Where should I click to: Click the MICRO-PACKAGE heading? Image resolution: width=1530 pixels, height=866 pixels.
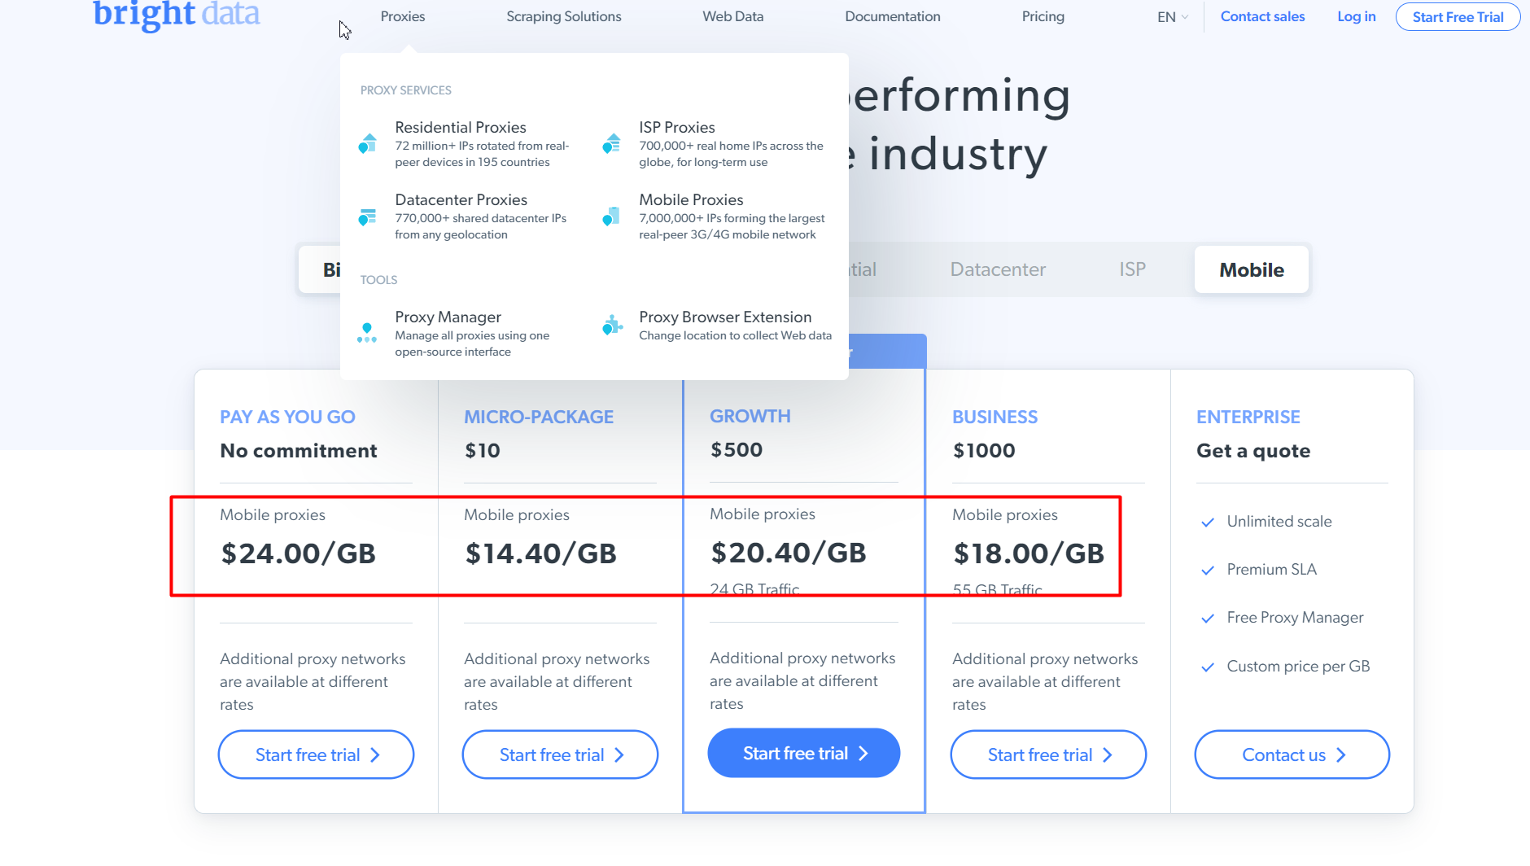[x=539, y=417]
